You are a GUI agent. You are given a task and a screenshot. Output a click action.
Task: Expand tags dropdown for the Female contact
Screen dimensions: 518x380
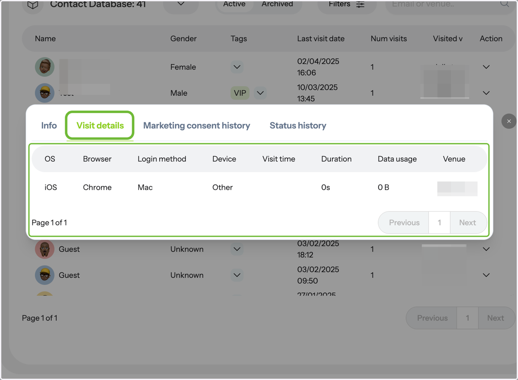237,67
